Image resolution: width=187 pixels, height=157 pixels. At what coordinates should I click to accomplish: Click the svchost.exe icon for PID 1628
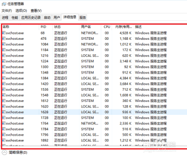coord(4,112)
